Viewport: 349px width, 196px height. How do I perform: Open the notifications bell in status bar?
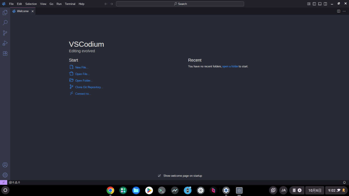tap(344, 182)
